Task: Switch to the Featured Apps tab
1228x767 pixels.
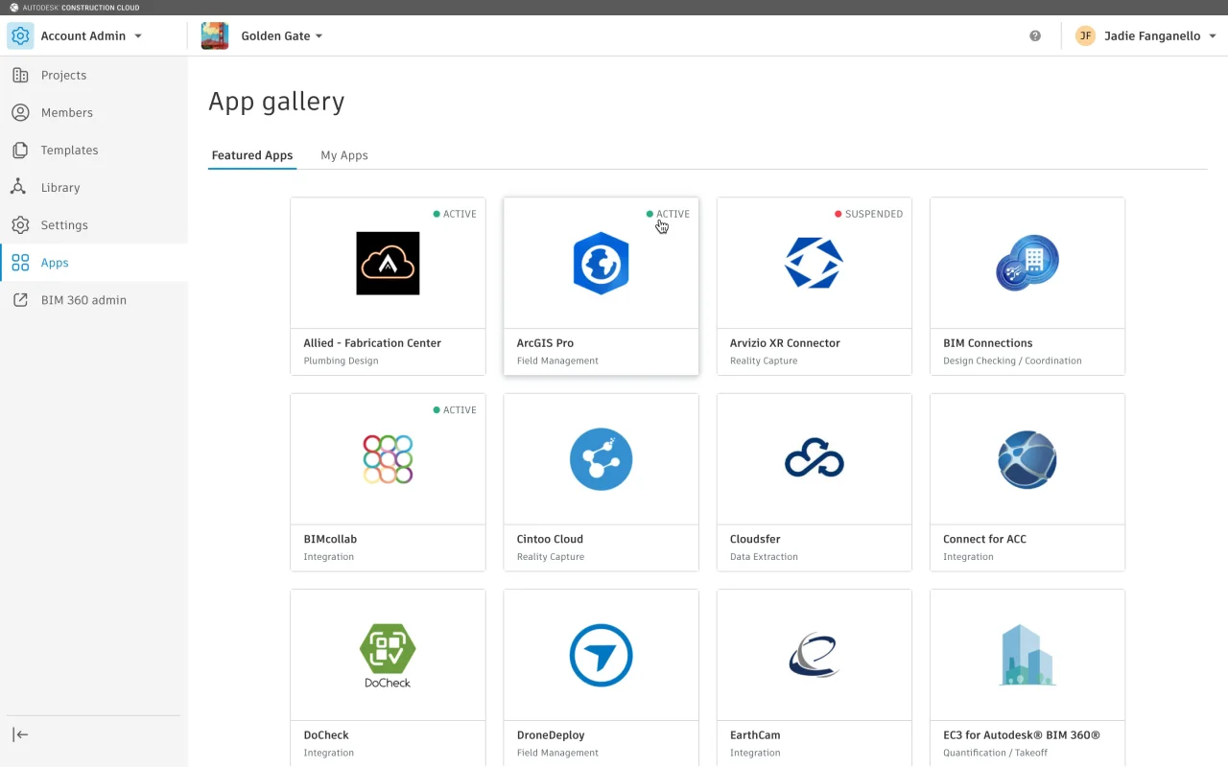Action: pyautogui.click(x=252, y=155)
